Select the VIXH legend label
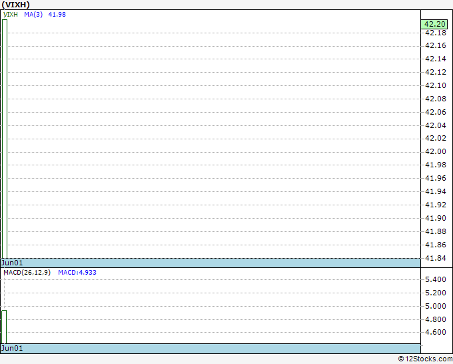 click(11, 15)
